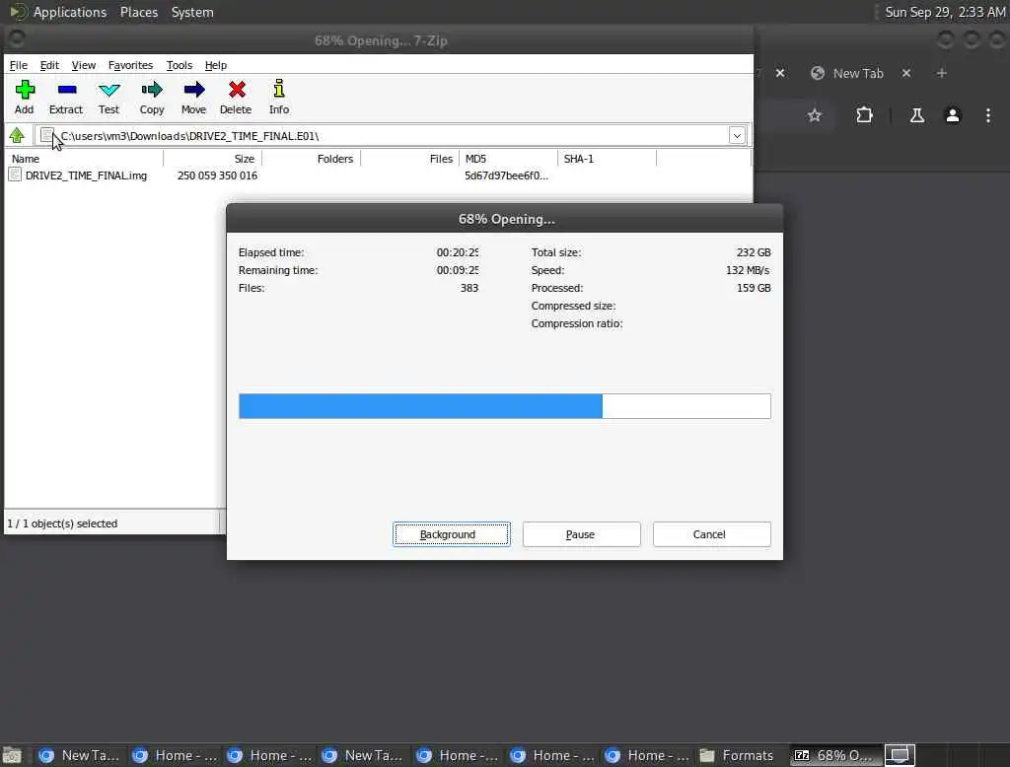Open the Help menu
The height and width of the screenshot is (767, 1010).
tap(216, 65)
